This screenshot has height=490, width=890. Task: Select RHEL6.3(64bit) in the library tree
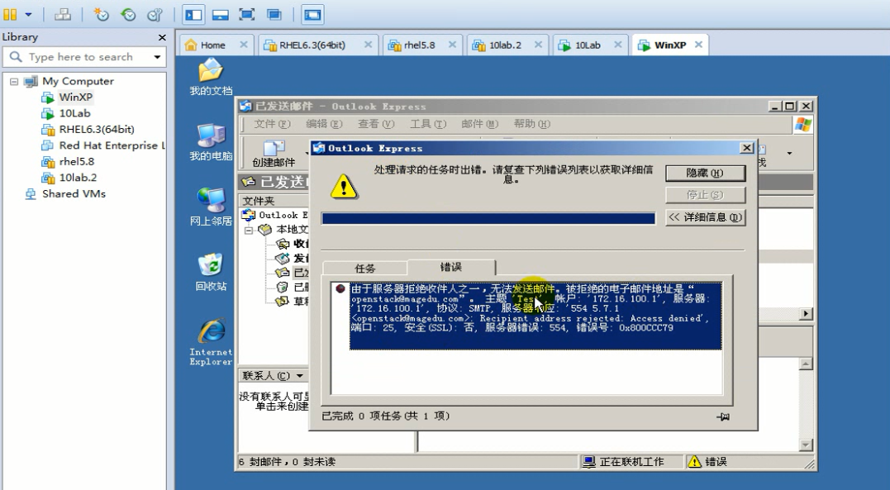point(97,130)
